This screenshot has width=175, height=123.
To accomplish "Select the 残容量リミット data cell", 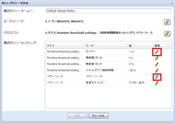I will point(106,64).
